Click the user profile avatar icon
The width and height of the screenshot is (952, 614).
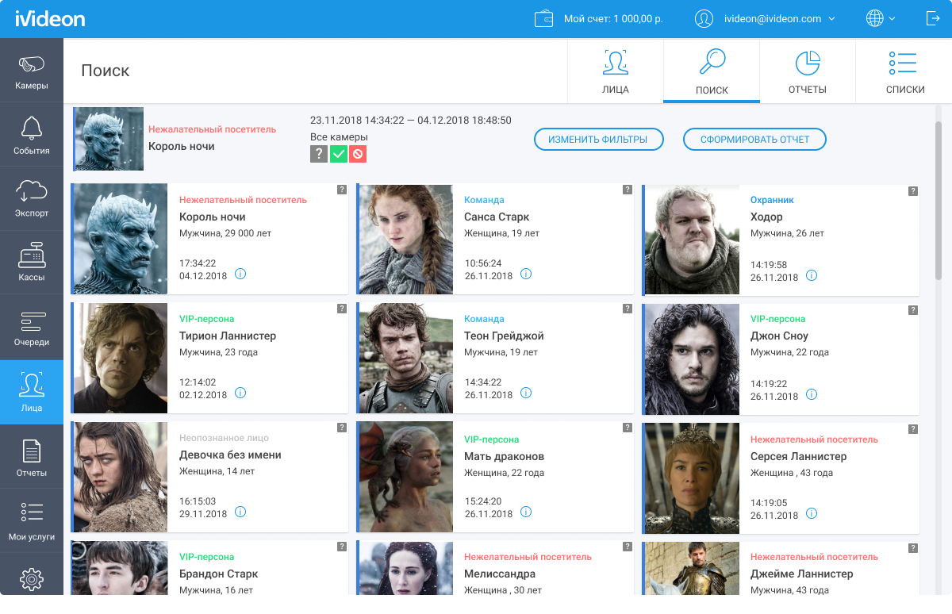point(704,19)
